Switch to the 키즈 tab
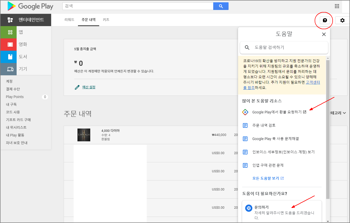Image resolution: width=350 pixels, height=223 pixels. coord(106,20)
